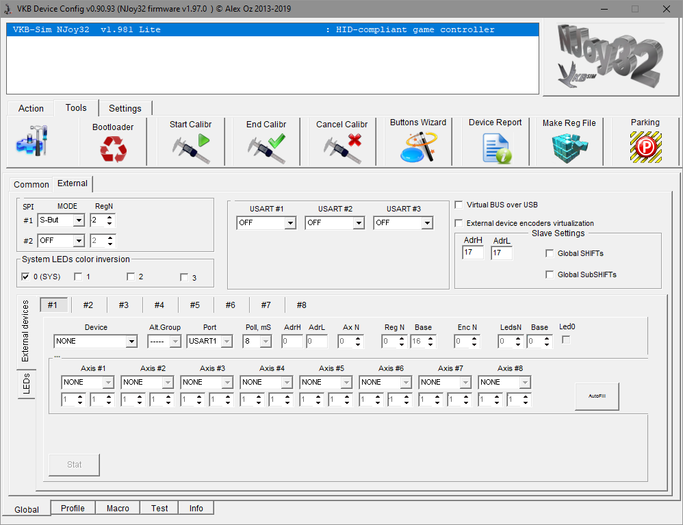Increase the Enc N spinner value
This screenshot has height=525, width=683.
click(474, 338)
